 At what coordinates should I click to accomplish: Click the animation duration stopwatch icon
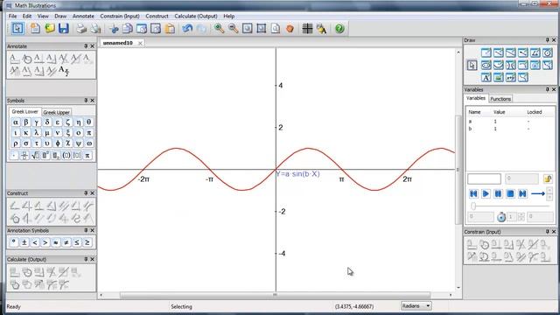coord(501,217)
